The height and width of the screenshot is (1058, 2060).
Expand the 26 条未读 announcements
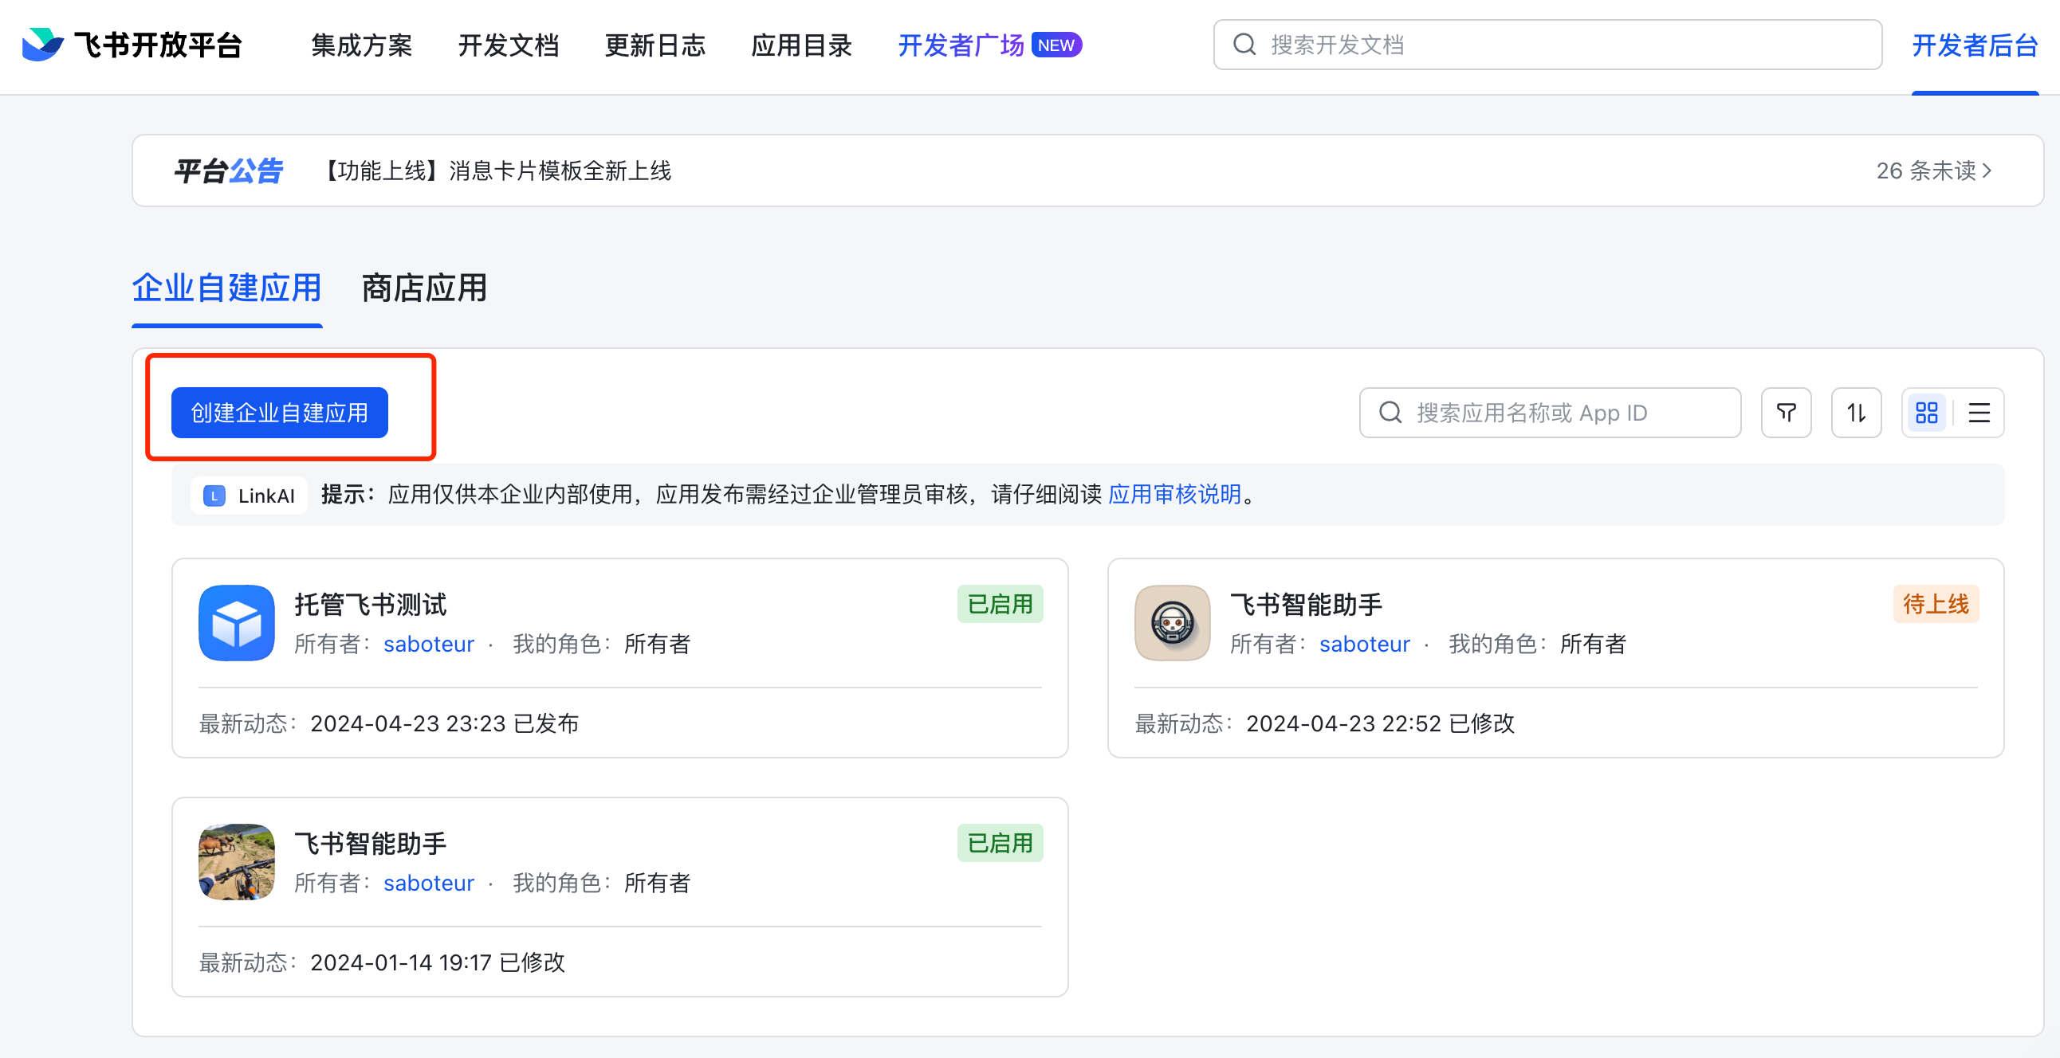coord(1934,170)
